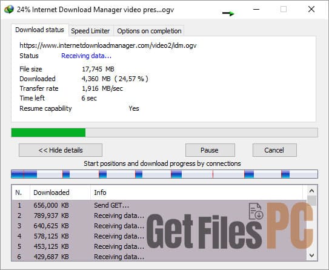The image size is (329, 270).
Task: Click the green download progress bar
Action: coord(165,133)
